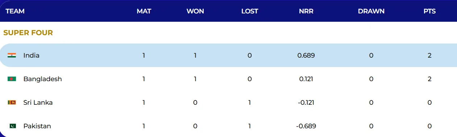The height and width of the screenshot is (137, 457).
Task: Click the India flag icon
Action: 12,55
